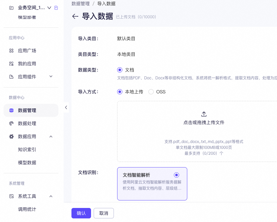Select the 数据应用 gear icon

11,136
